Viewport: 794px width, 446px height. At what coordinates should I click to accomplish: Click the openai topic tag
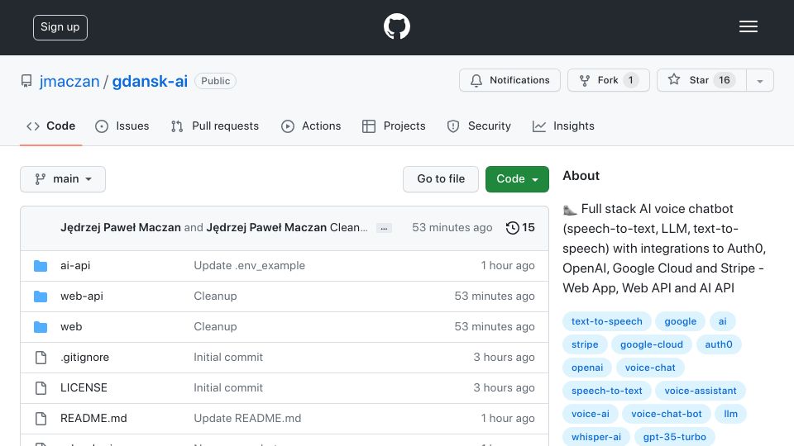(587, 368)
